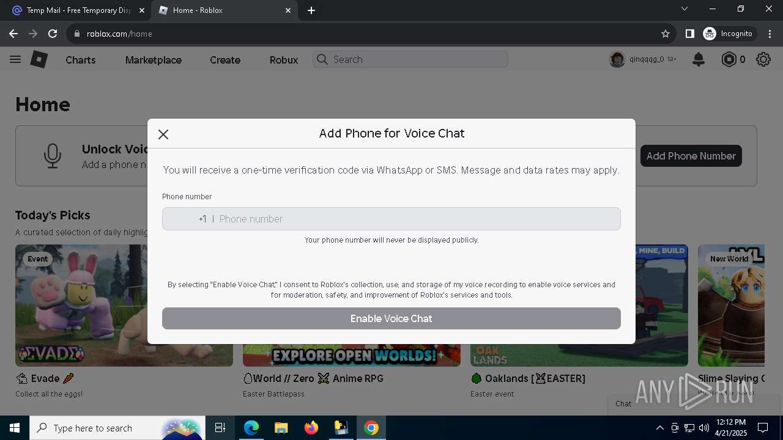Open Task View in taskbar
Viewport: 783px width, 440px height.
click(220, 428)
